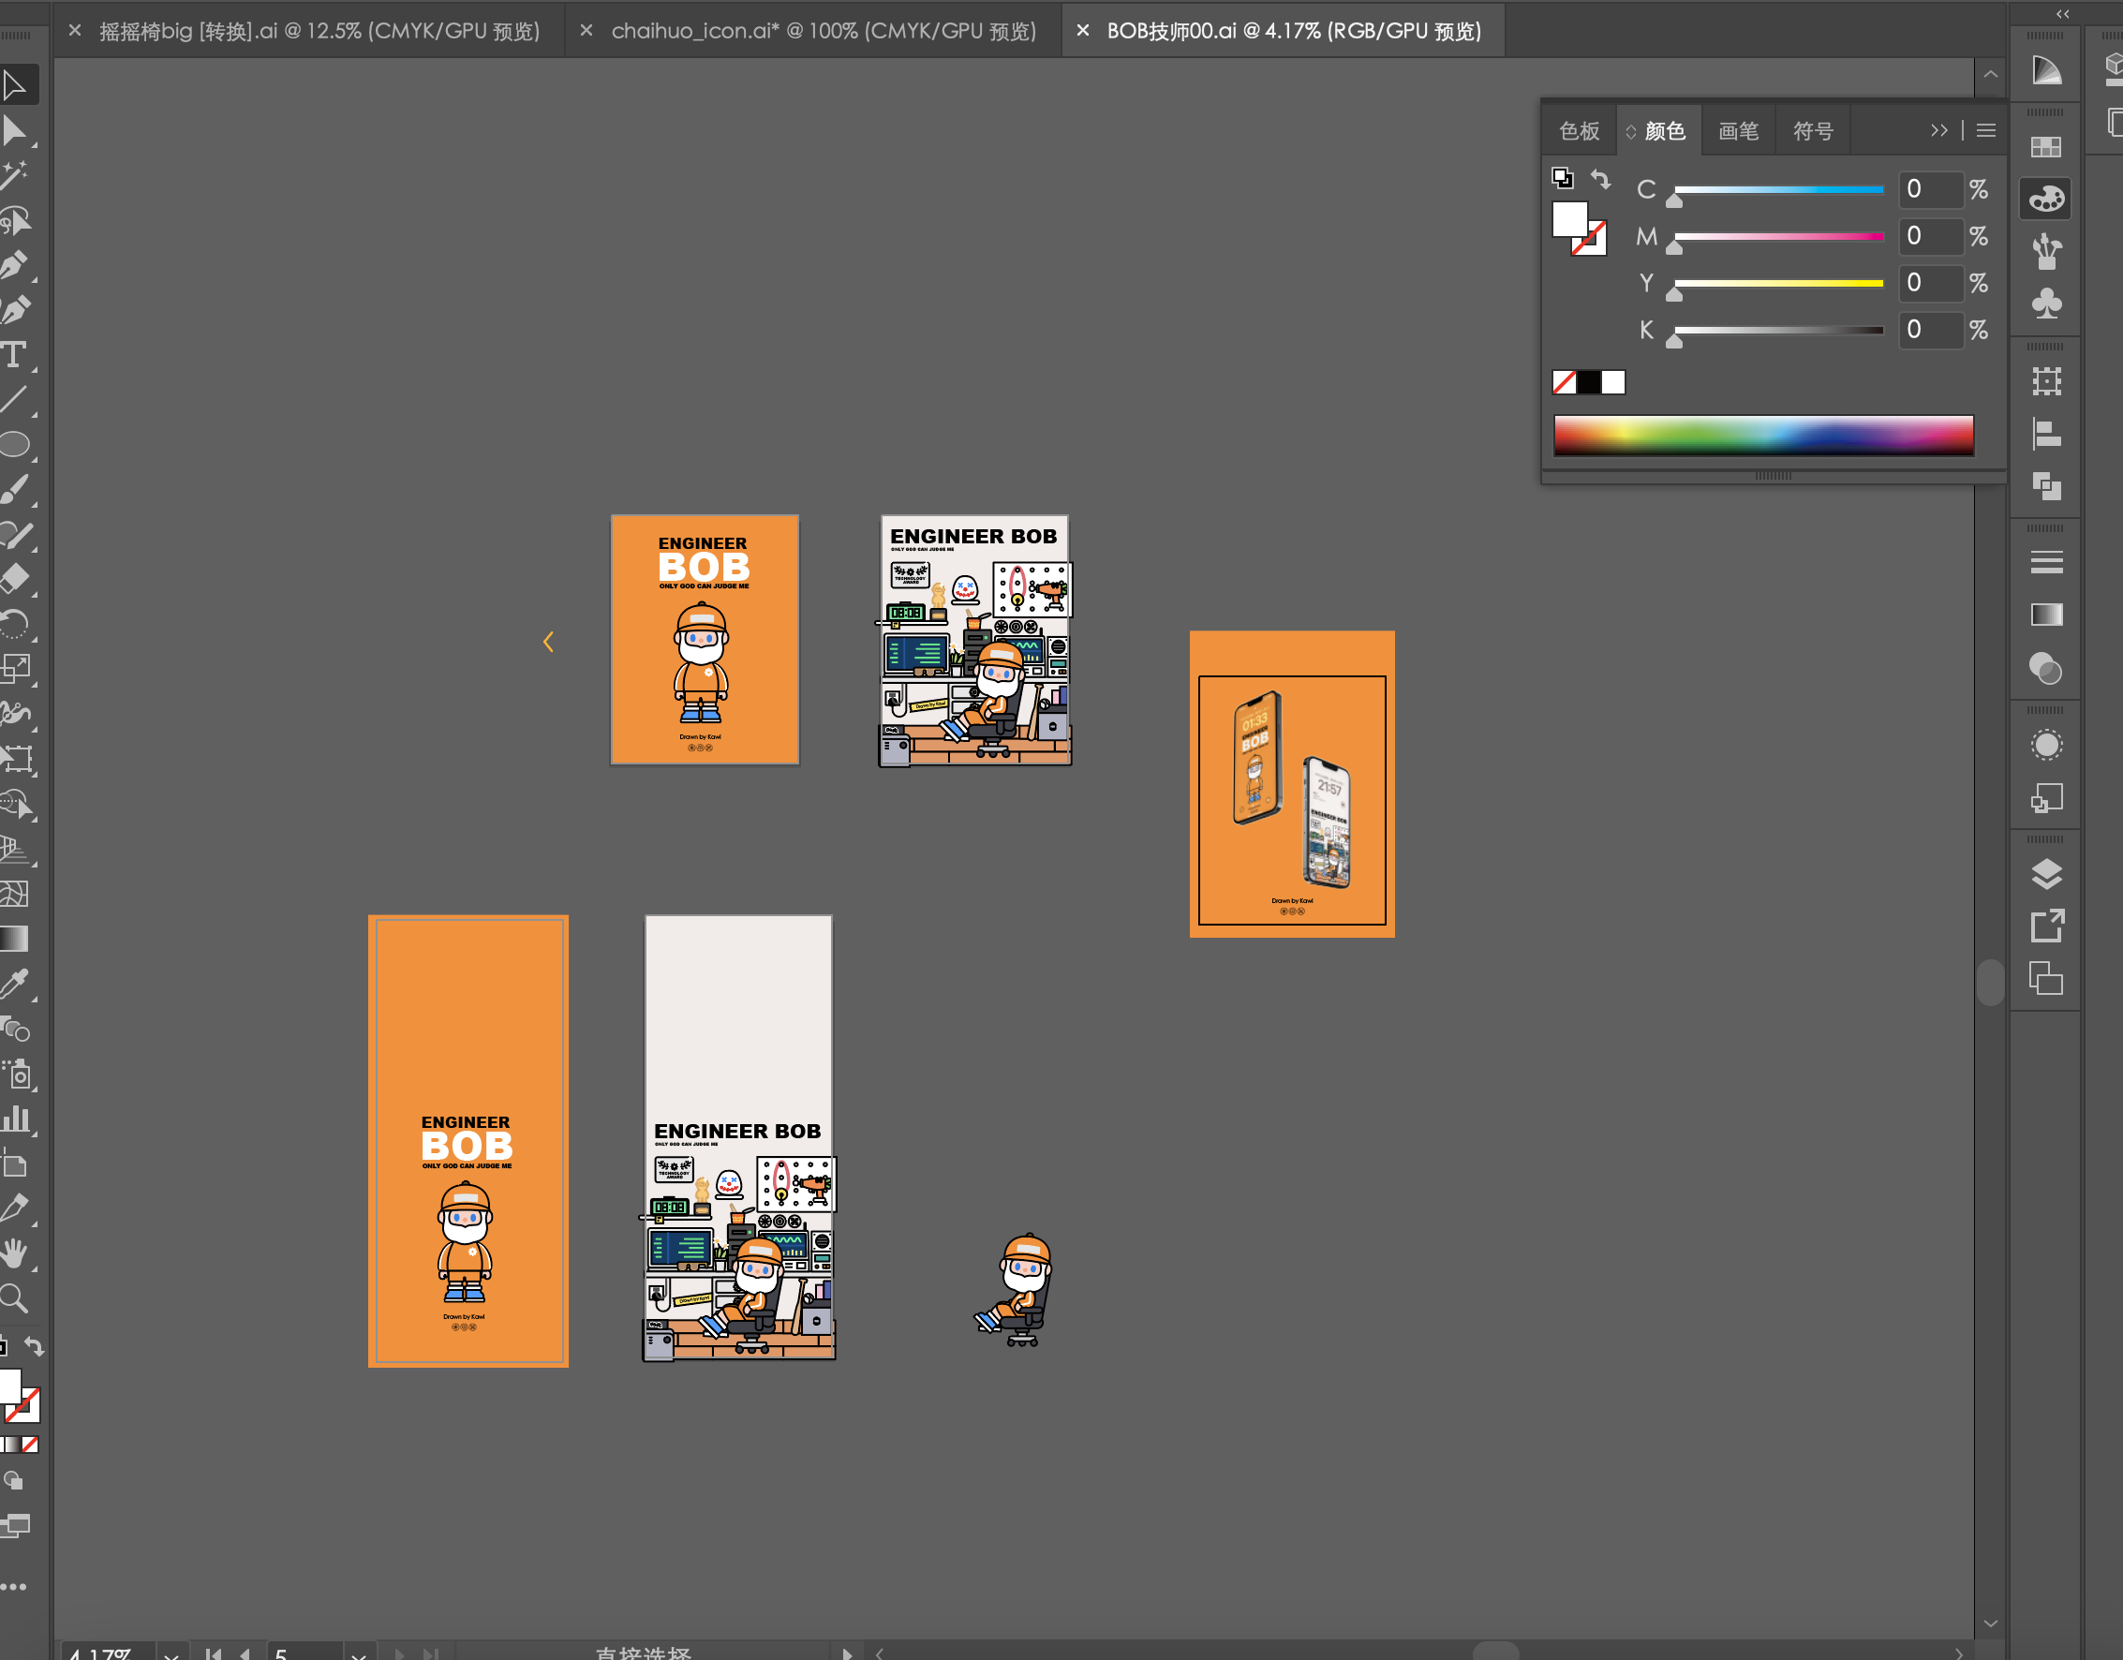Open the Align panel icon
The height and width of the screenshot is (1660, 2123).
(2046, 434)
